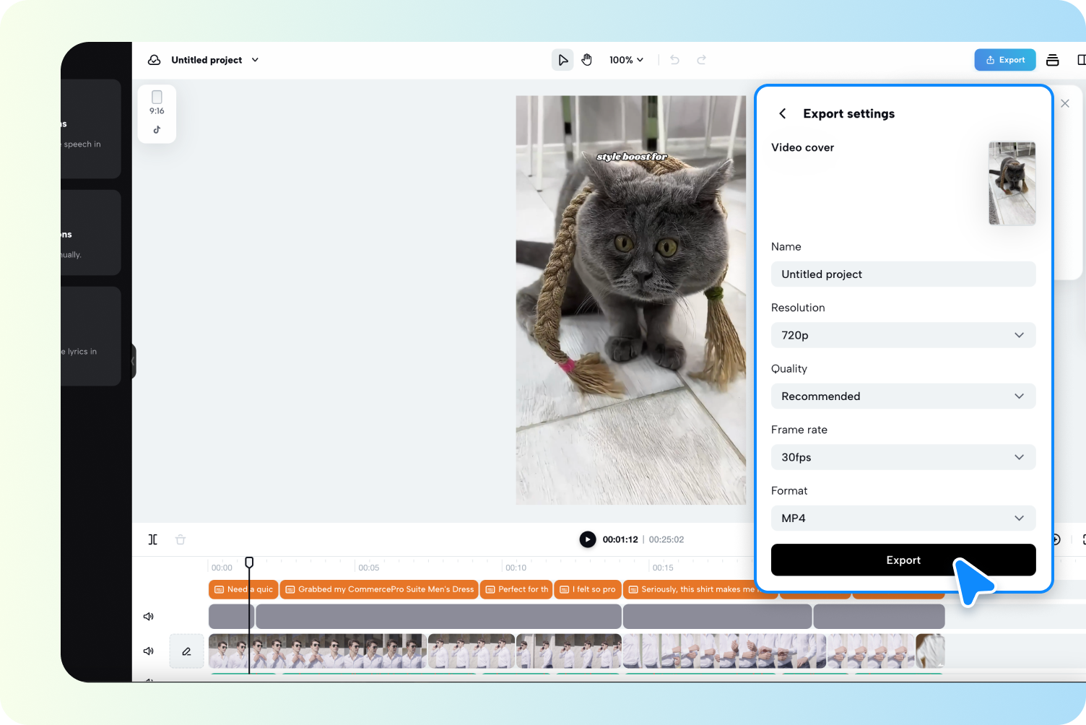The image size is (1086, 725).
Task: Open the zoom level 100% dropdown
Action: tap(626, 60)
